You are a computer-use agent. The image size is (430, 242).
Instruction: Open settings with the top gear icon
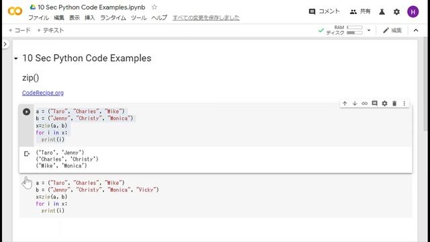[x=396, y=12]
